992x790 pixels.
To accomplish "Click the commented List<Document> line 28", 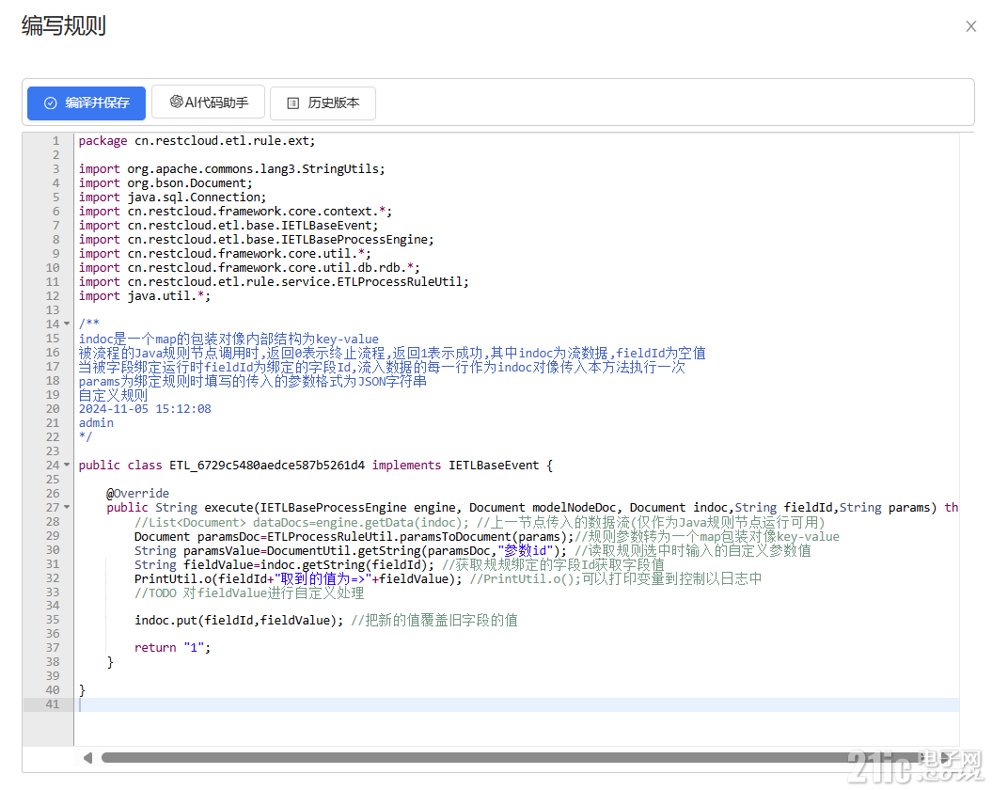I will point(480,522).
